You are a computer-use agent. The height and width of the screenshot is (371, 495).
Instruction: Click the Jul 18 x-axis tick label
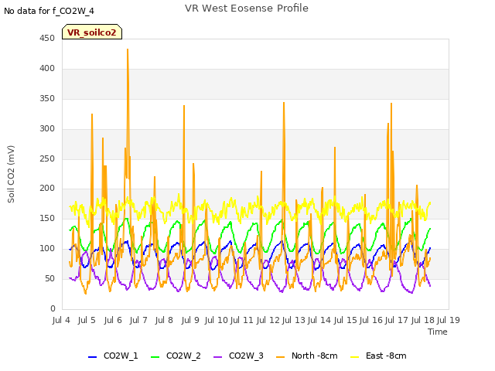423,320
